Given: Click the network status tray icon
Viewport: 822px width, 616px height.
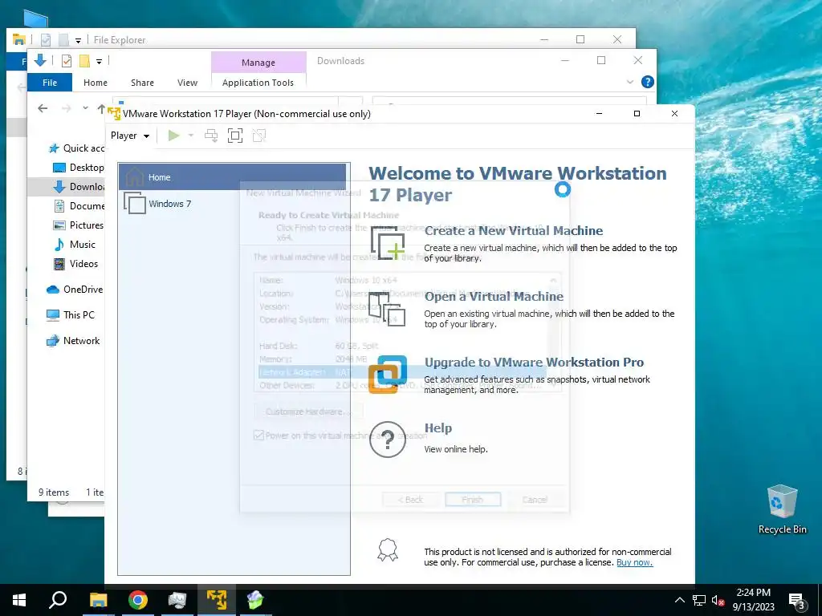Looking at the screenshot, I should click(699, 600).
